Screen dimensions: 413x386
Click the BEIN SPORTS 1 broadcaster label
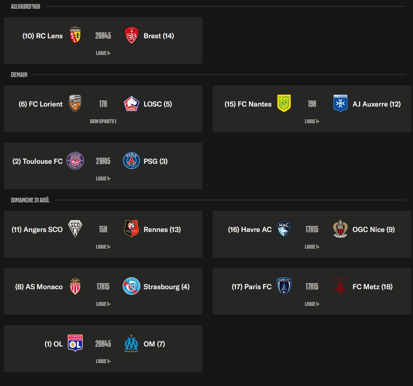coord(103,121)
